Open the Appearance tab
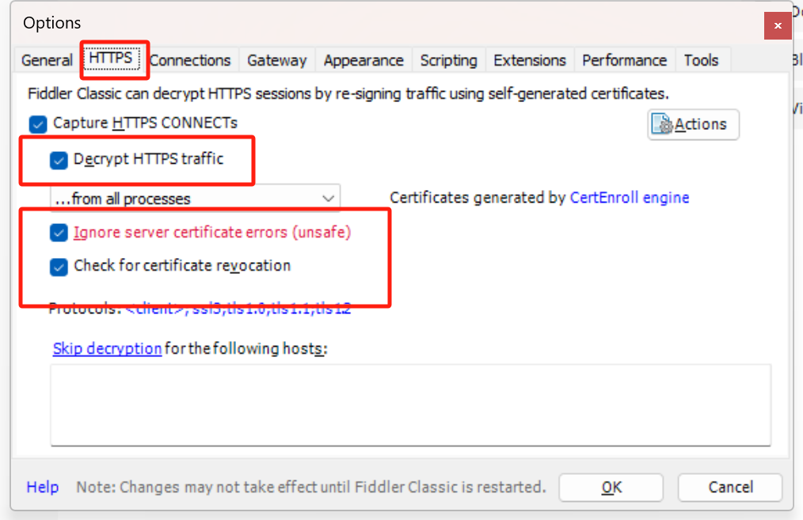 [363, 60]
